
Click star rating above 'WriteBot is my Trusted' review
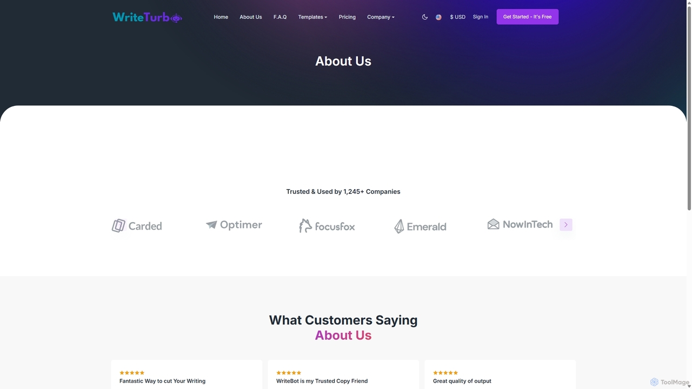(289, 373)
